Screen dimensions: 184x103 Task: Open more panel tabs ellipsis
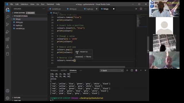(x=81, y=71)
